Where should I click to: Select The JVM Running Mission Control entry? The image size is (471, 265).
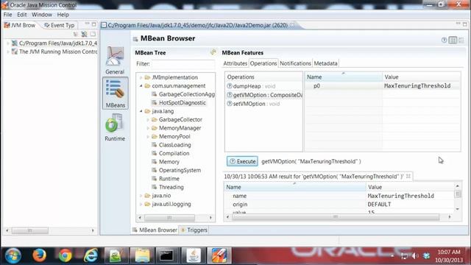point(54,52)
